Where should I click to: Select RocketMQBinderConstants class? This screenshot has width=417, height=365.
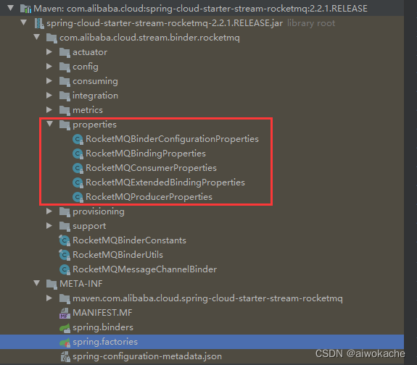129,240
